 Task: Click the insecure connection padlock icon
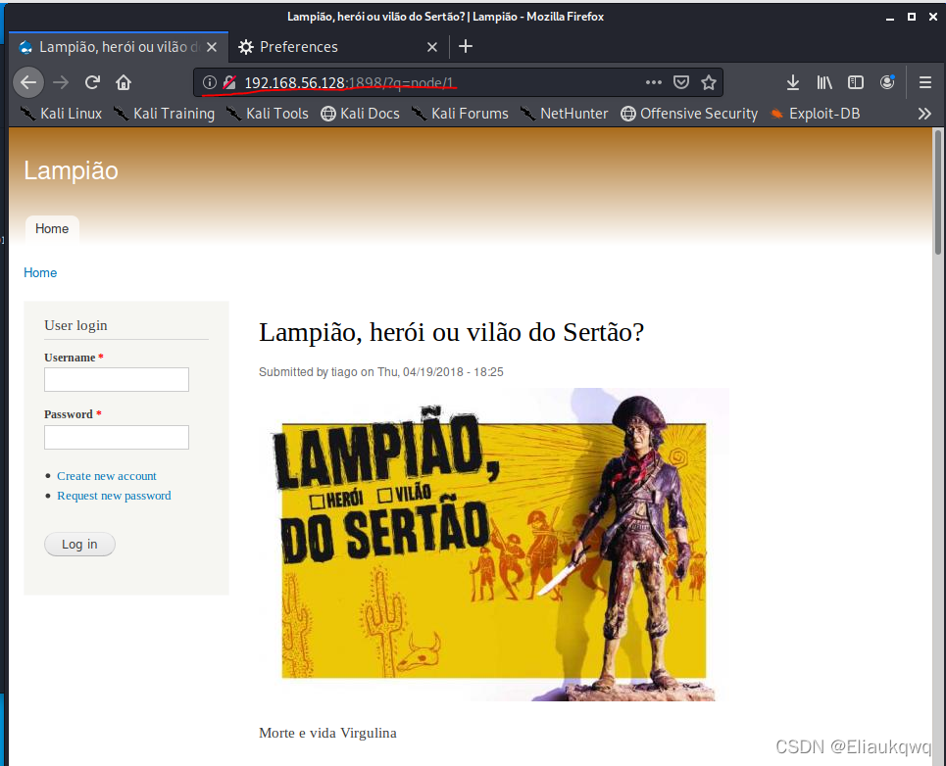229,82
